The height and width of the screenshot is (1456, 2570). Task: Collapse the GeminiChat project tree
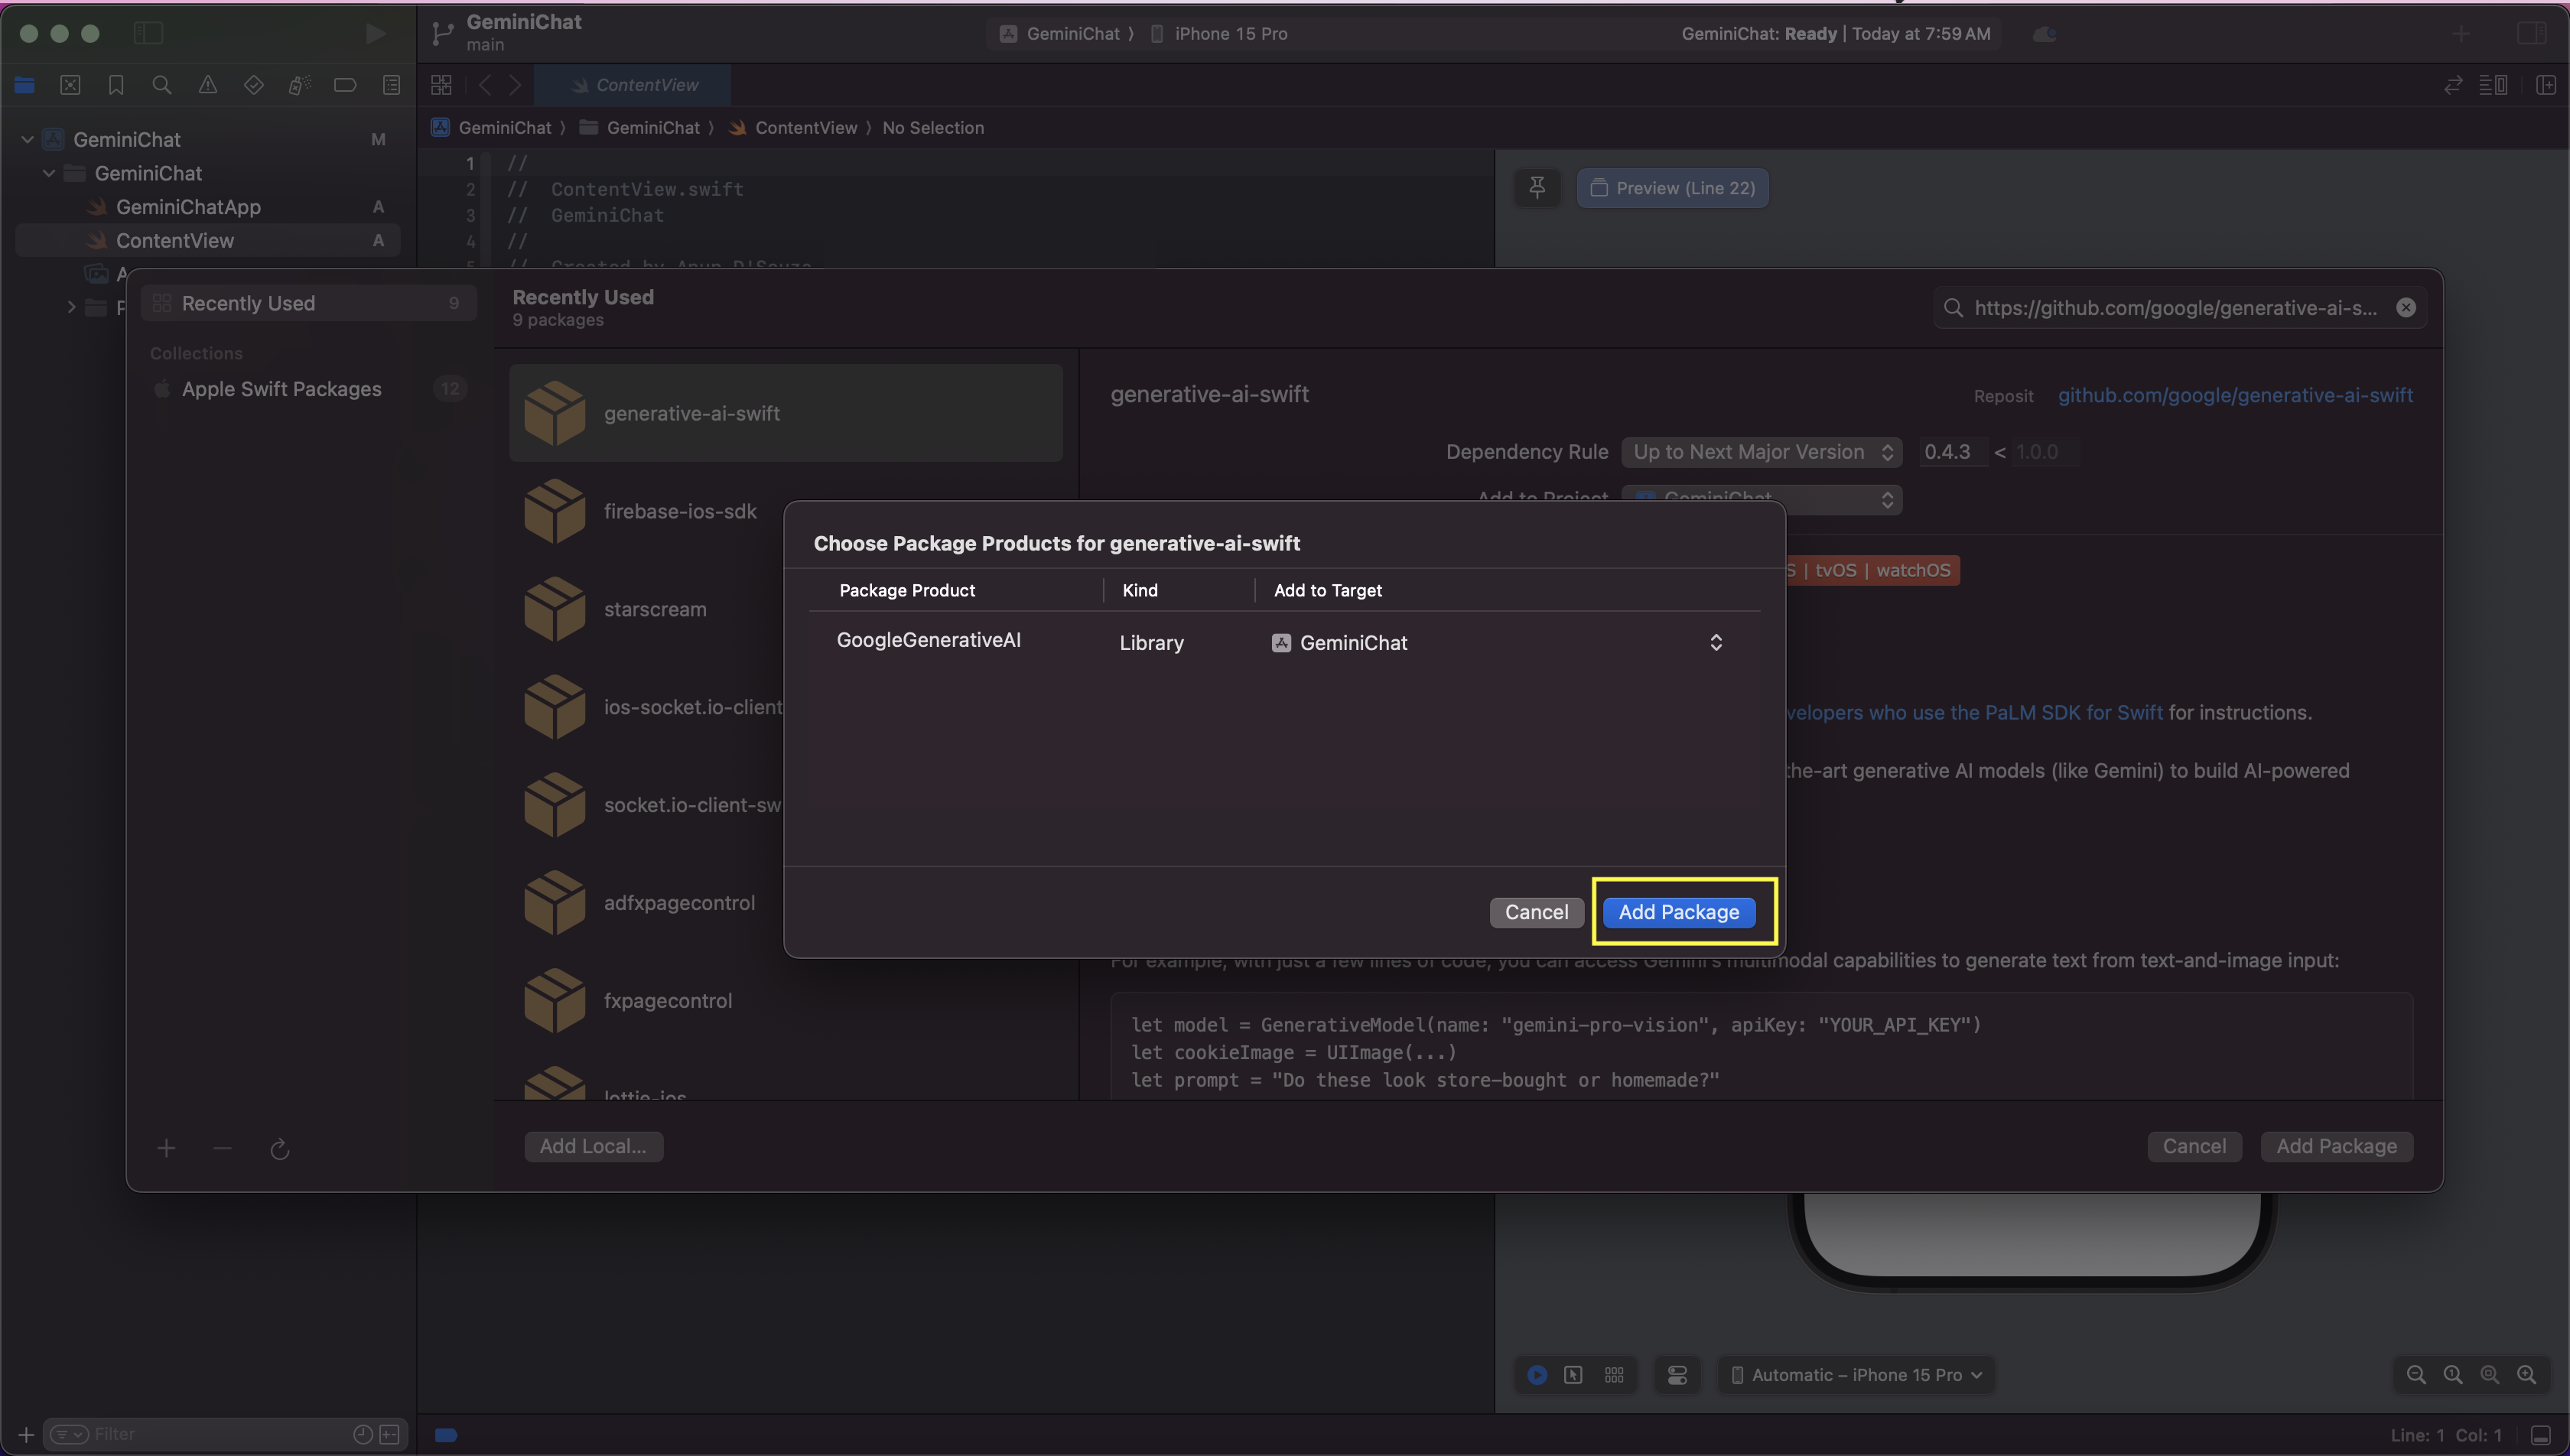28,139
